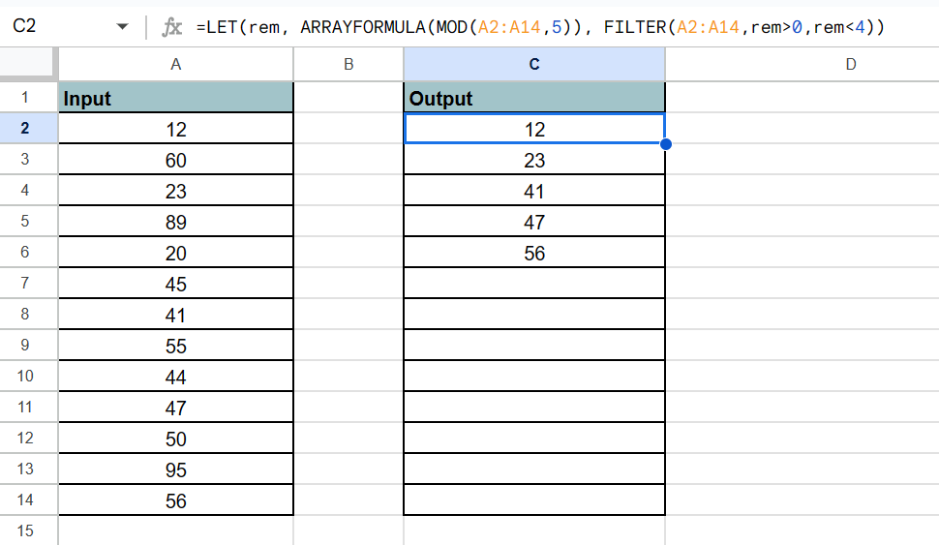Image resolution: width=939 pixels, height=545 pixels.
Task: Click the Output header cell
Action: [x=534, y=98]
